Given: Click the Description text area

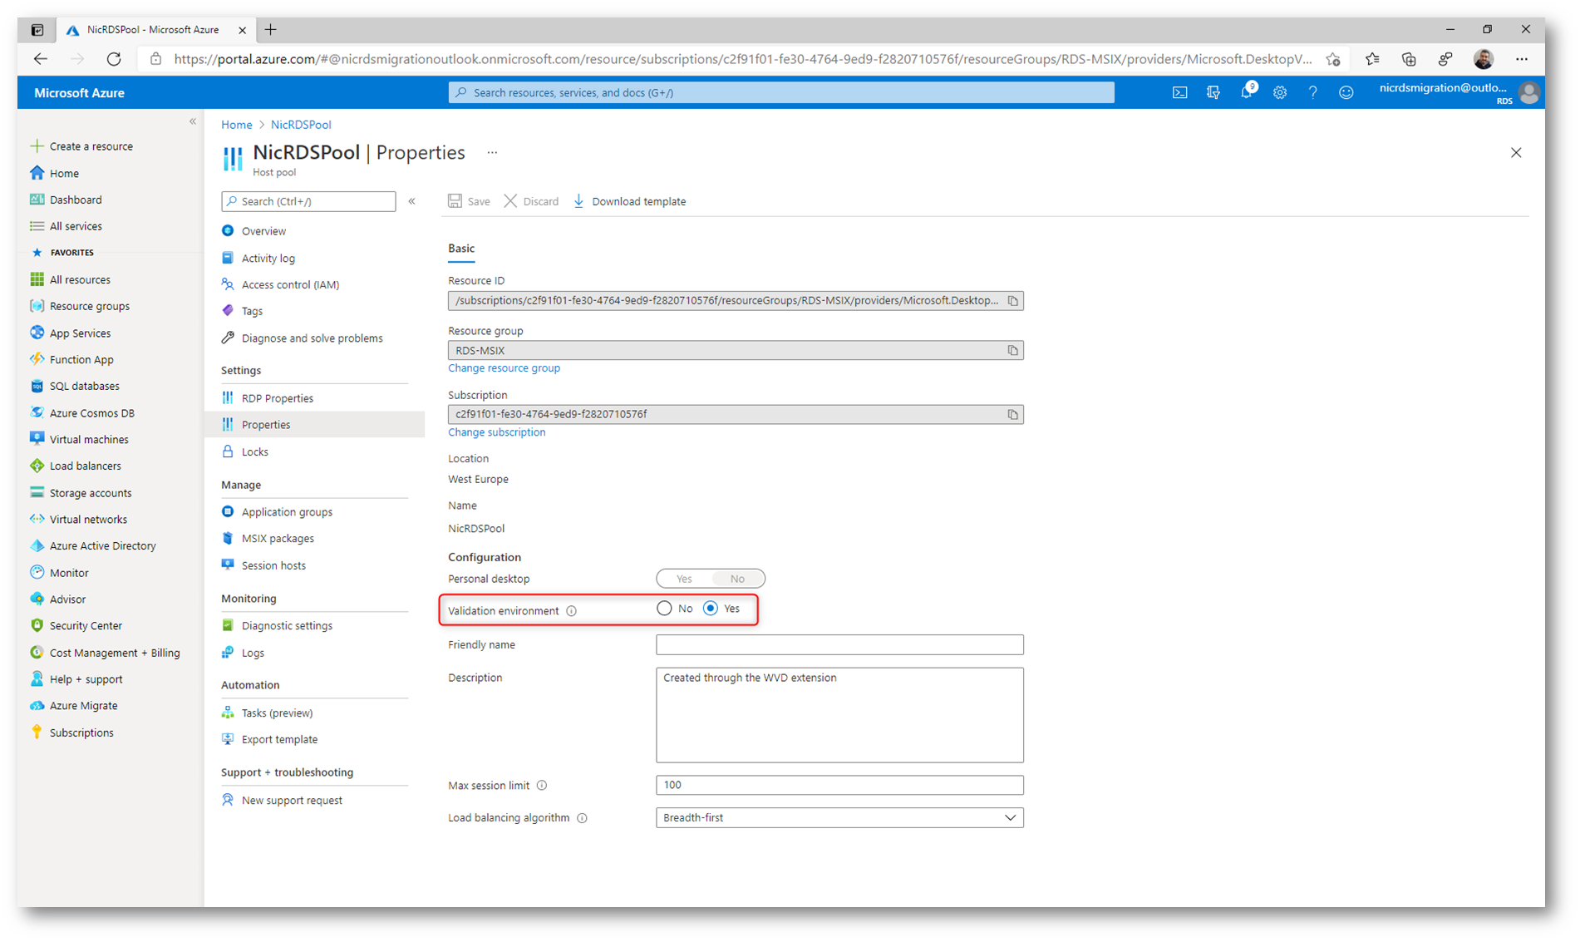Looking at the screenshot, I should pyautogui.click(x=839, y=715).
